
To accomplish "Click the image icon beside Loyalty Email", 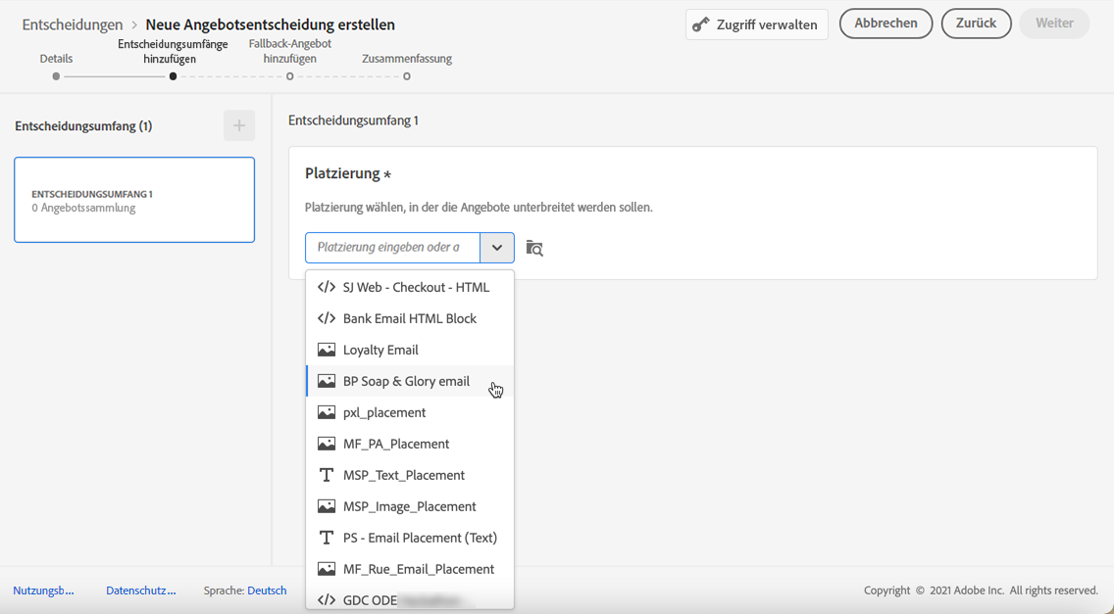I will [327, 350].
